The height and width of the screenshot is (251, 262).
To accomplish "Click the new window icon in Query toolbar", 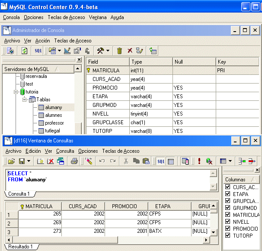I will tap(61, 161).
